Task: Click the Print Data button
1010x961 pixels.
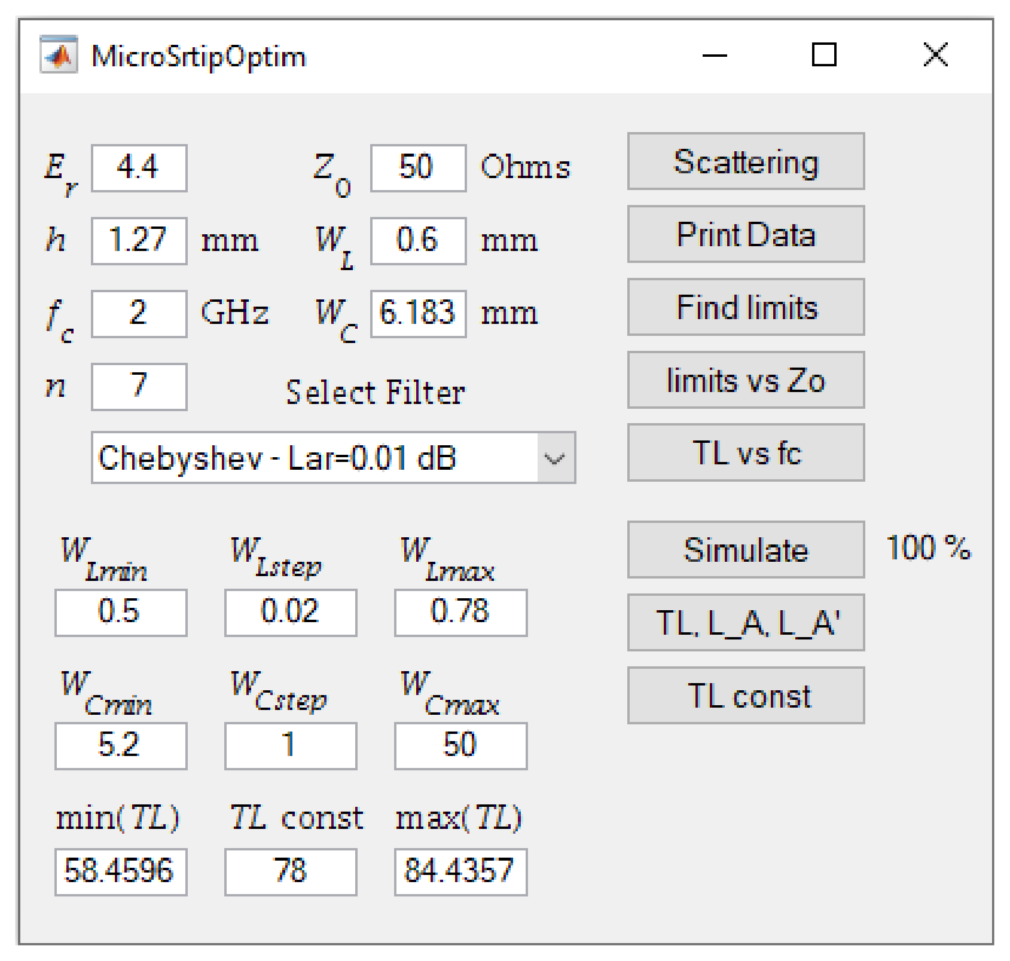Action: point(745,234)
